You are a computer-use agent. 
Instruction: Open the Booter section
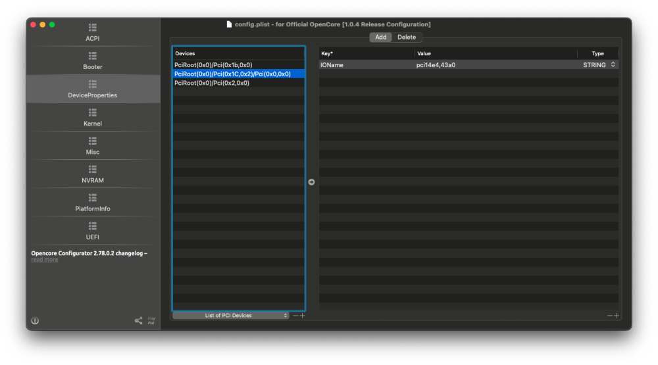[92, 61]
